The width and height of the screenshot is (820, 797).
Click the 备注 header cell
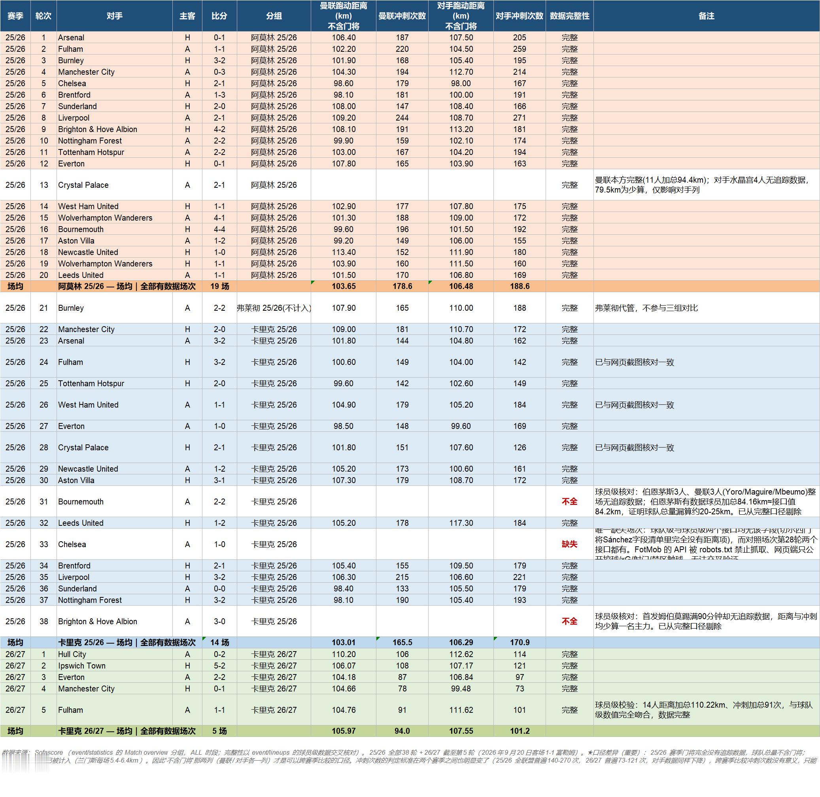coord(707,16)
